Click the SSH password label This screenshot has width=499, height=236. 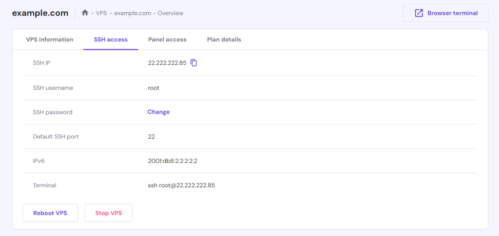53,112
